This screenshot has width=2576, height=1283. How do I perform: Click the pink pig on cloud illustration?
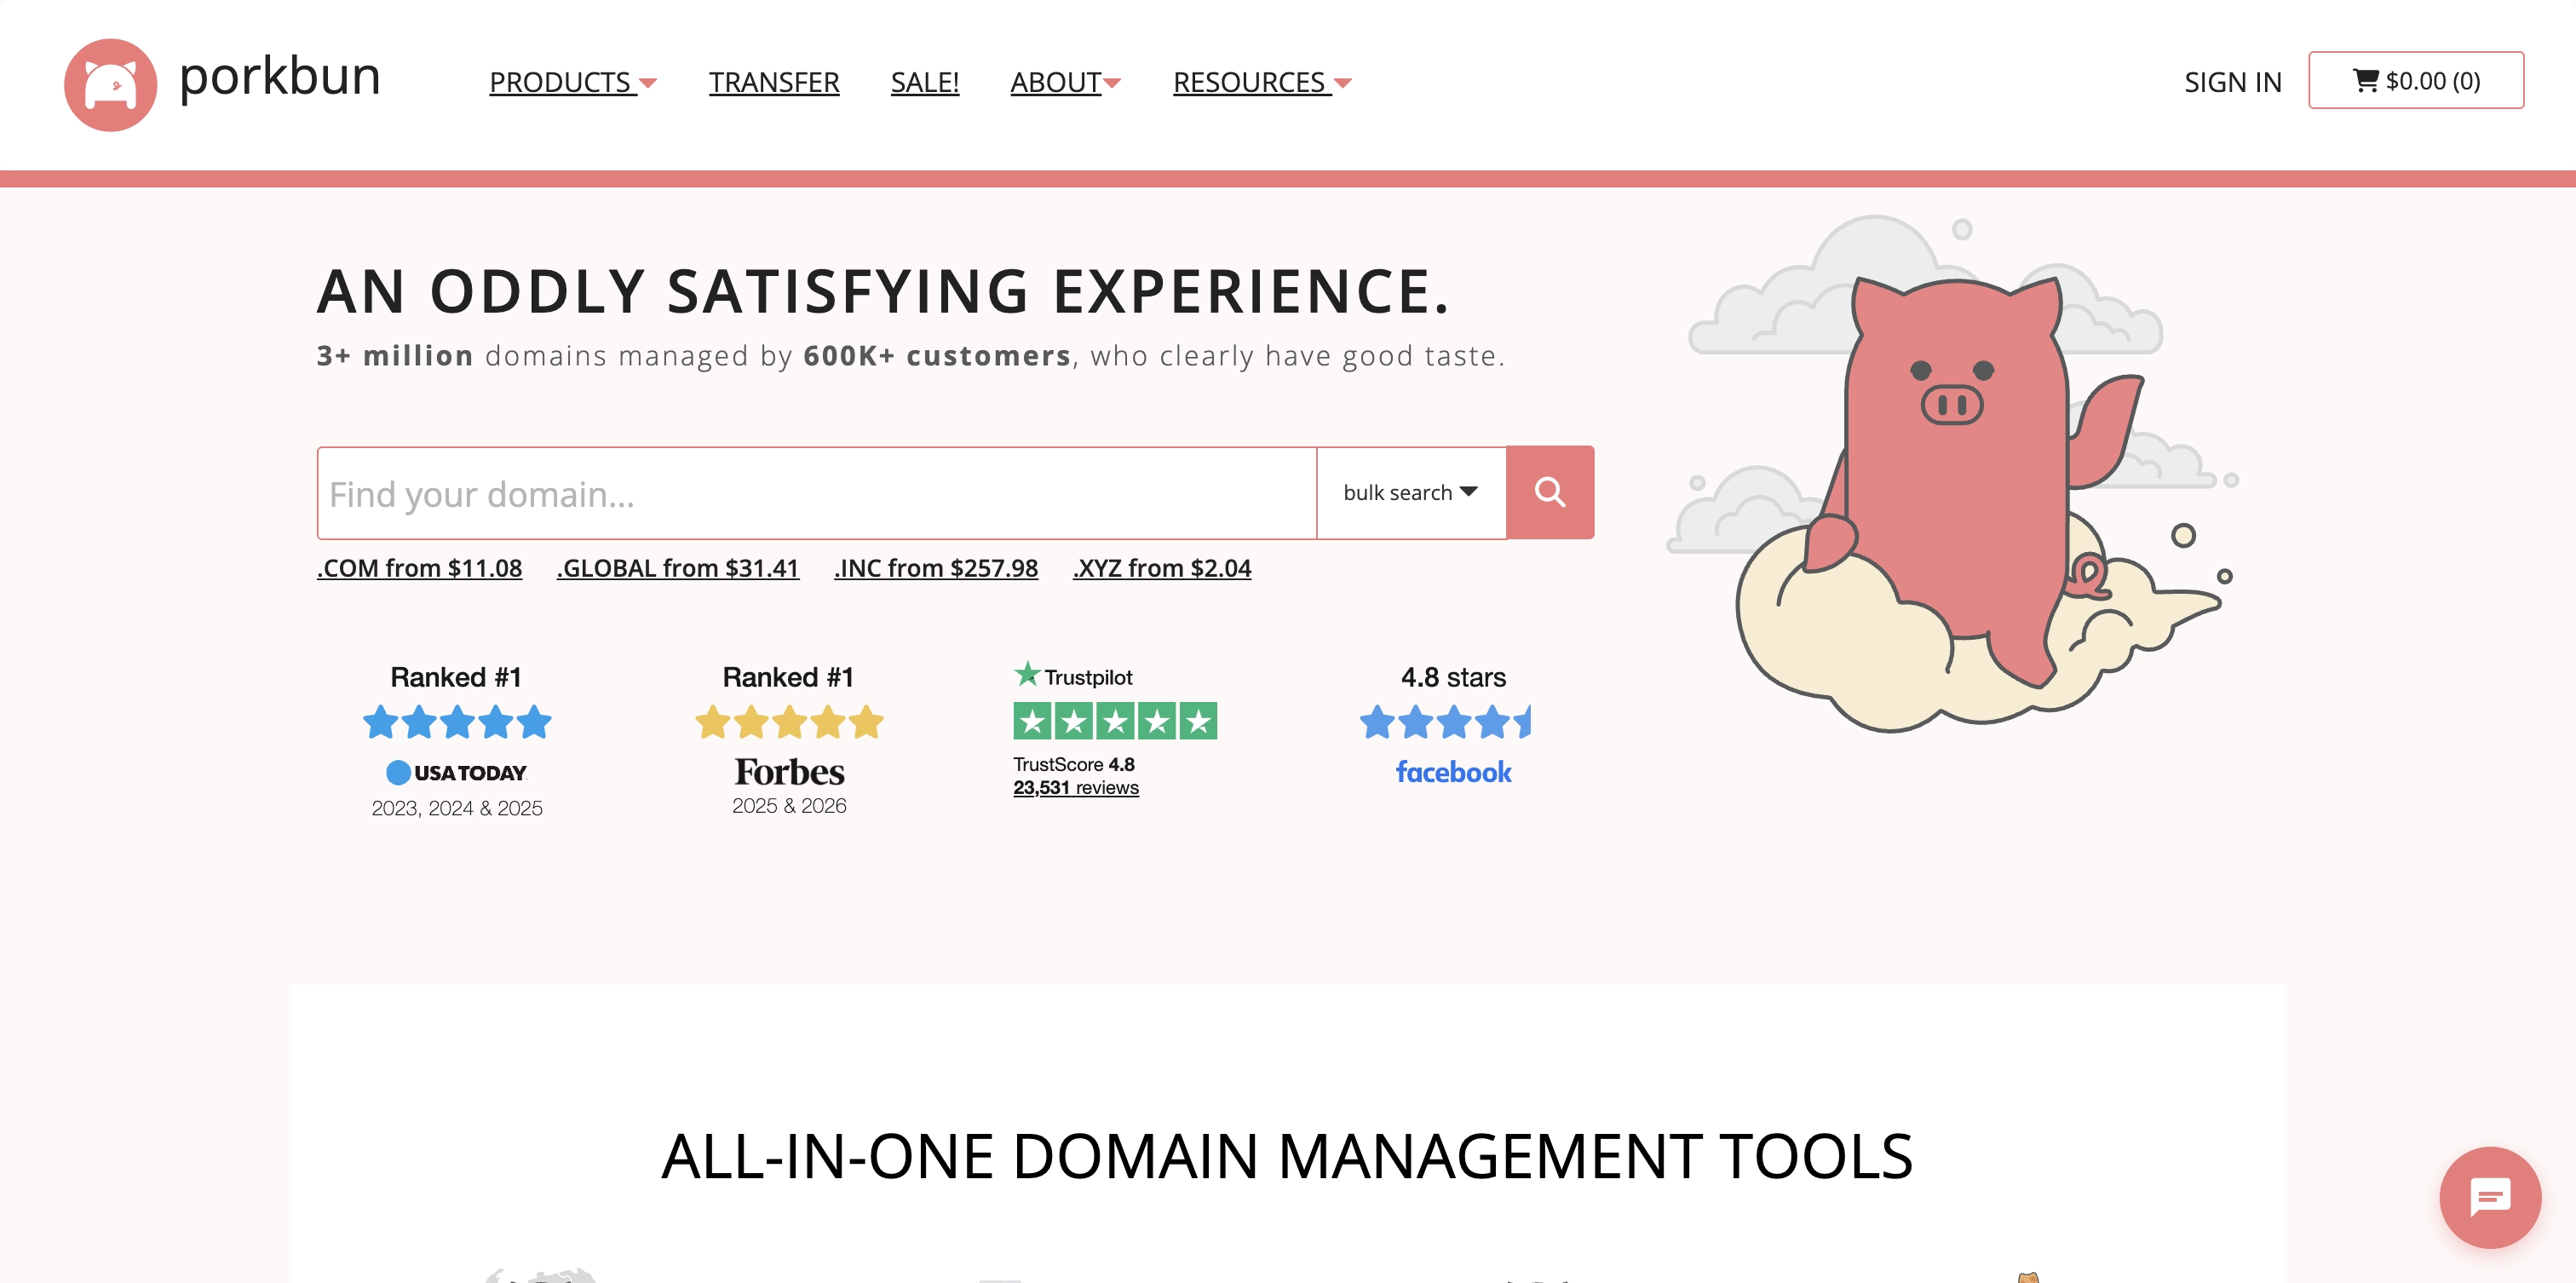pyautogui.click(x=1953, y=475)
